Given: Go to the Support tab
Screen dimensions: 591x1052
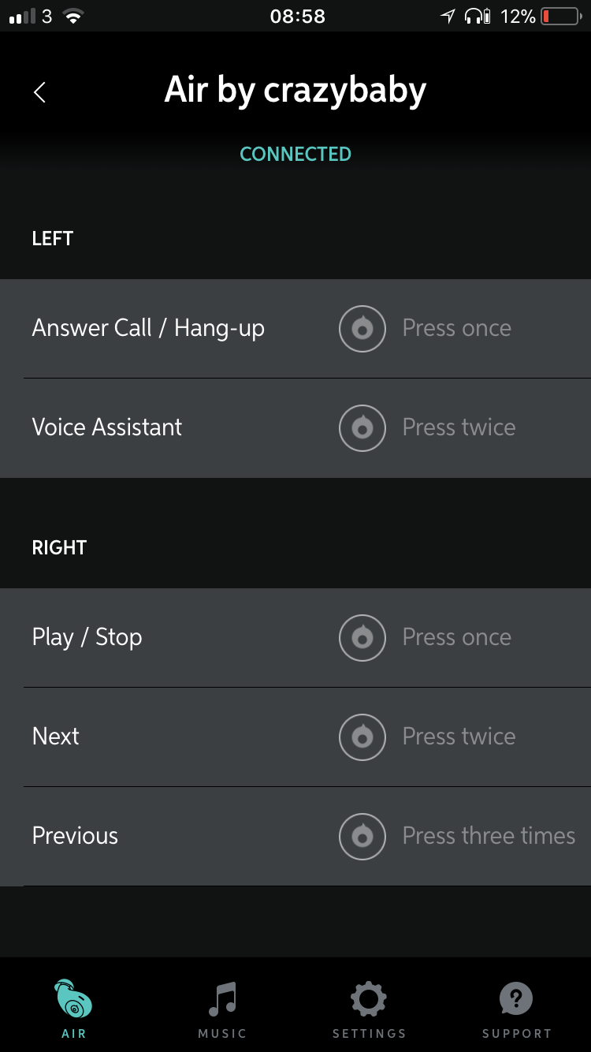Looking at the screenshot, I should (516, 1008).
